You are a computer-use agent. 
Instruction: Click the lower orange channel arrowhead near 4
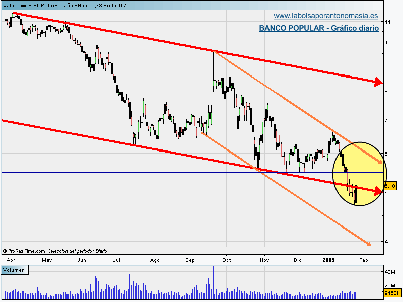(368, 244)
